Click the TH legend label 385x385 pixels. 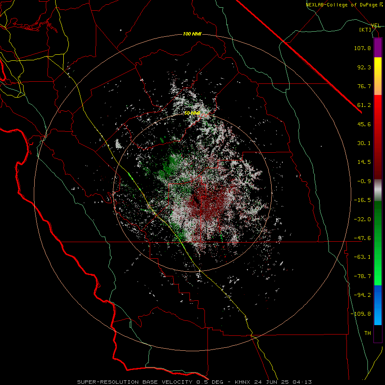click(367, 333)
